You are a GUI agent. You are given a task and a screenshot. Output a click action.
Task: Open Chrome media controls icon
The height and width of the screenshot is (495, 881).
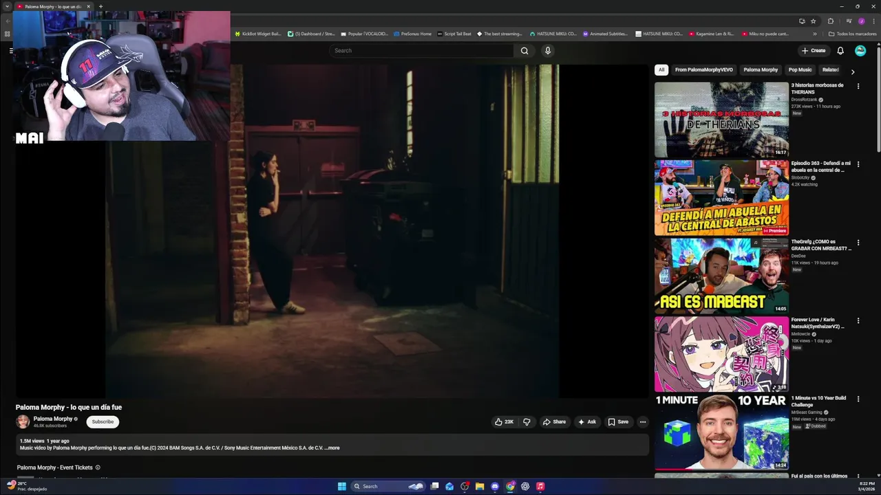tap(848, 21)
